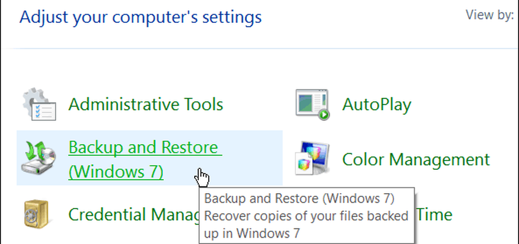Click the tooltip title "Backup and Restore (Windows 7)"
This screenshot has width=519, height=244.
click(299, 198)
